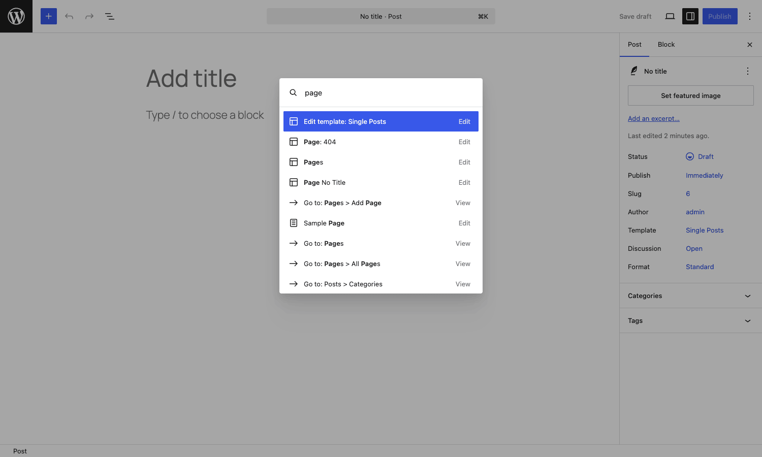Open the Slug value 6
Image resolution: width=762 pixels, height=457 pixels.
click(688, 193)
